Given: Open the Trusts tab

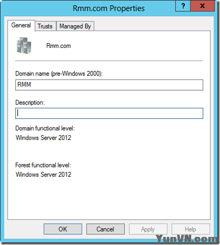Looking at the screenshot, I should click(45, 26).
